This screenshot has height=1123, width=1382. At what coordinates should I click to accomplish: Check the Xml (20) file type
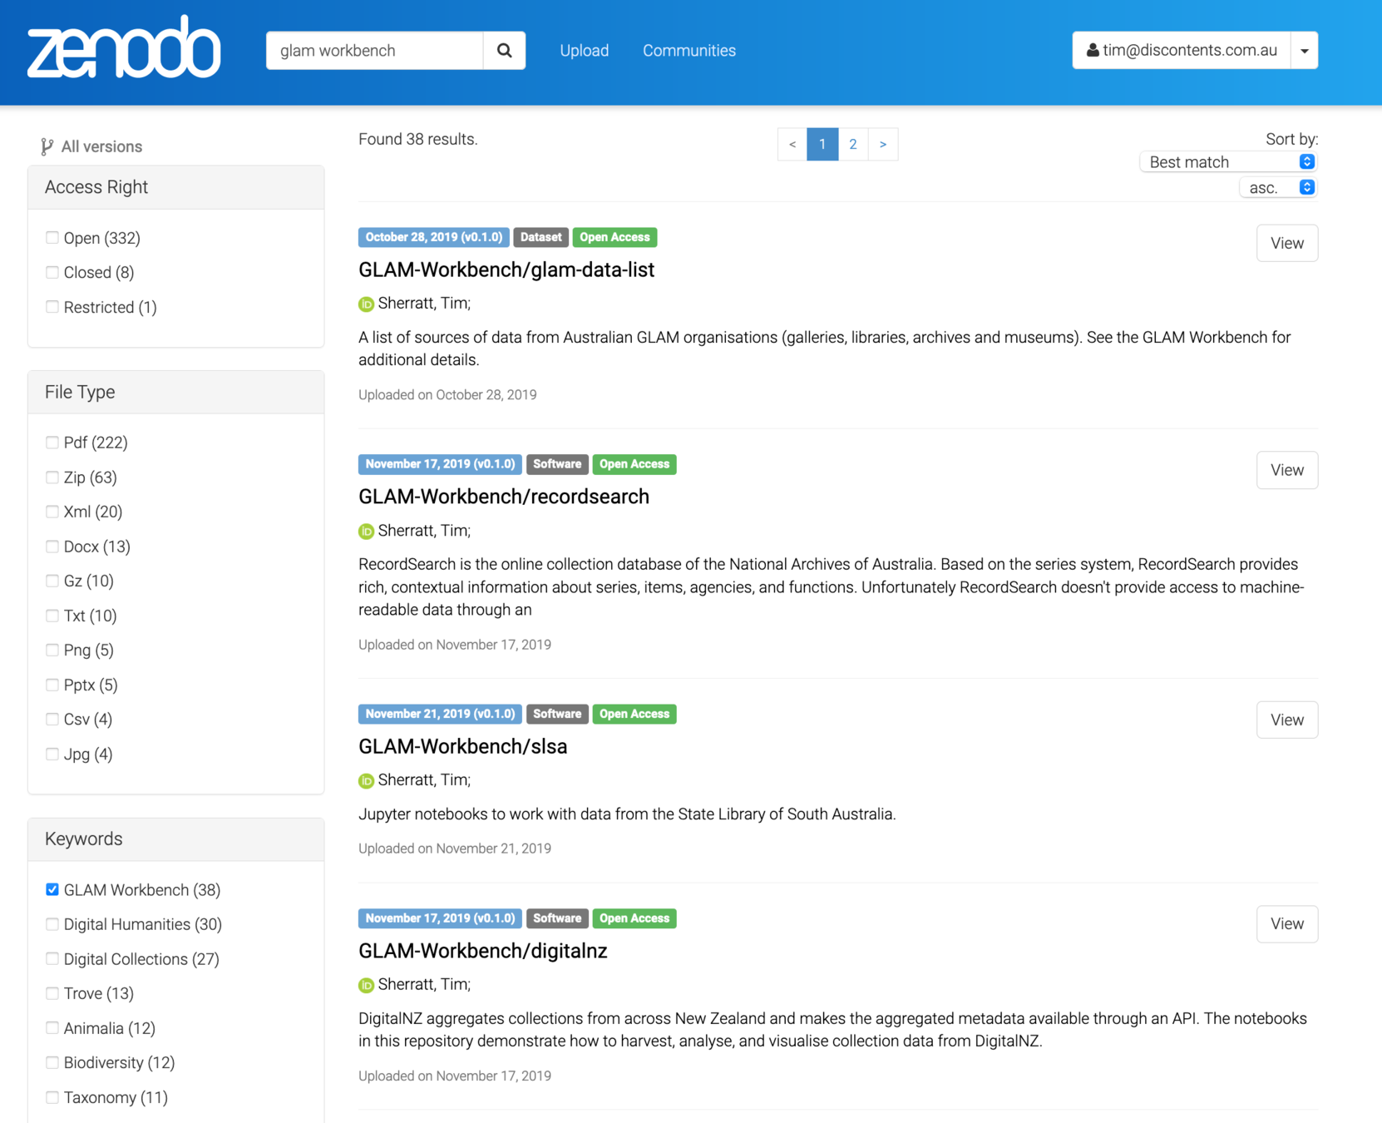coord(52,512)
